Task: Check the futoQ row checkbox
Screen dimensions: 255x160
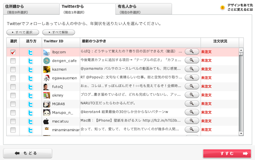Action: coord(13,87)
